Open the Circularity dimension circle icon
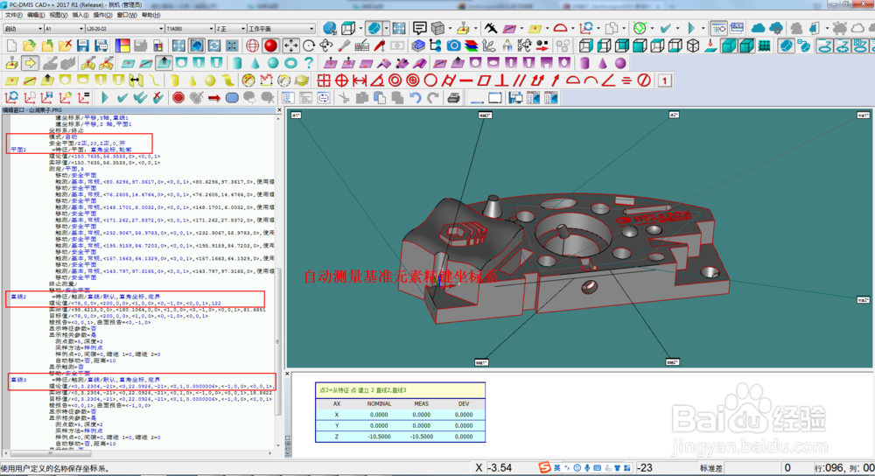The width and height of the screenshot is (875, 476). (430, 80)
